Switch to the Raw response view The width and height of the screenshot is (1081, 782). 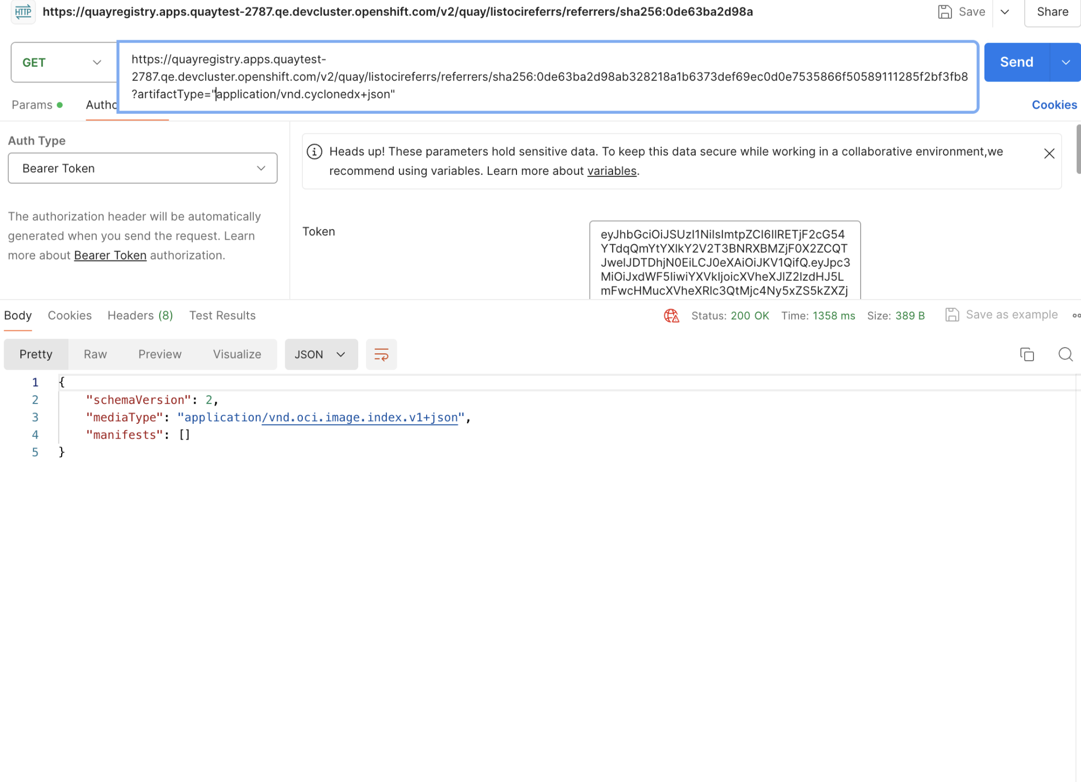click(x=95, y=354)
